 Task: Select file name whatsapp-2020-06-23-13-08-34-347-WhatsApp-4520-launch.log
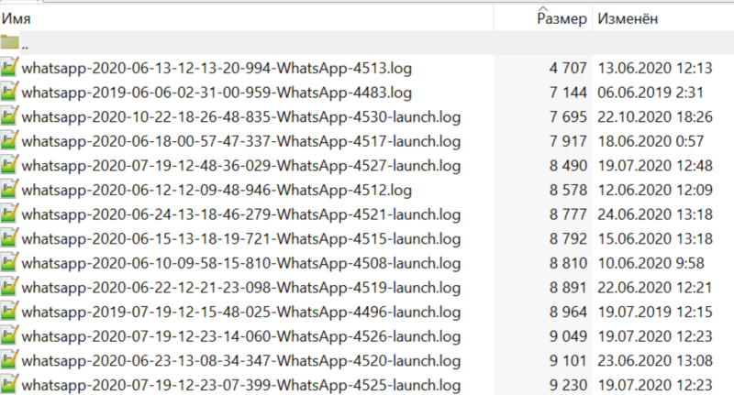tap(241, 360)
